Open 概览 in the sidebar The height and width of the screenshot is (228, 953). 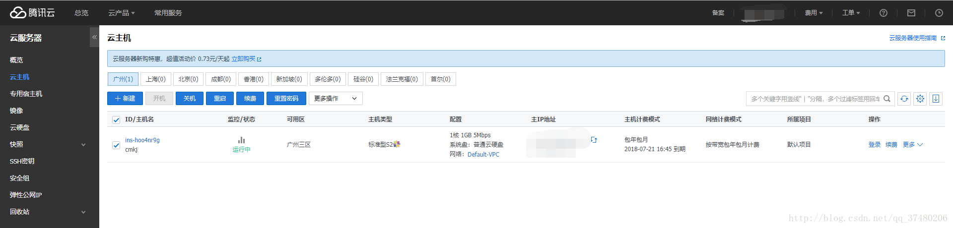tap(16, 60)
